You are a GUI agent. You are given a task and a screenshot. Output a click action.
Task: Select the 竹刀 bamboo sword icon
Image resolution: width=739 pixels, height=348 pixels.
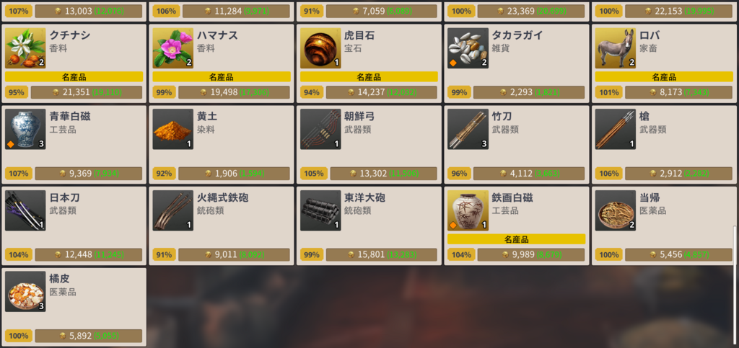tap(468, 129)
